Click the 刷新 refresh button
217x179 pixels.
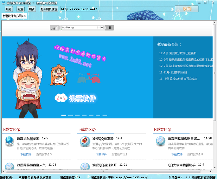pyautogui.click(x=32, y=9)
